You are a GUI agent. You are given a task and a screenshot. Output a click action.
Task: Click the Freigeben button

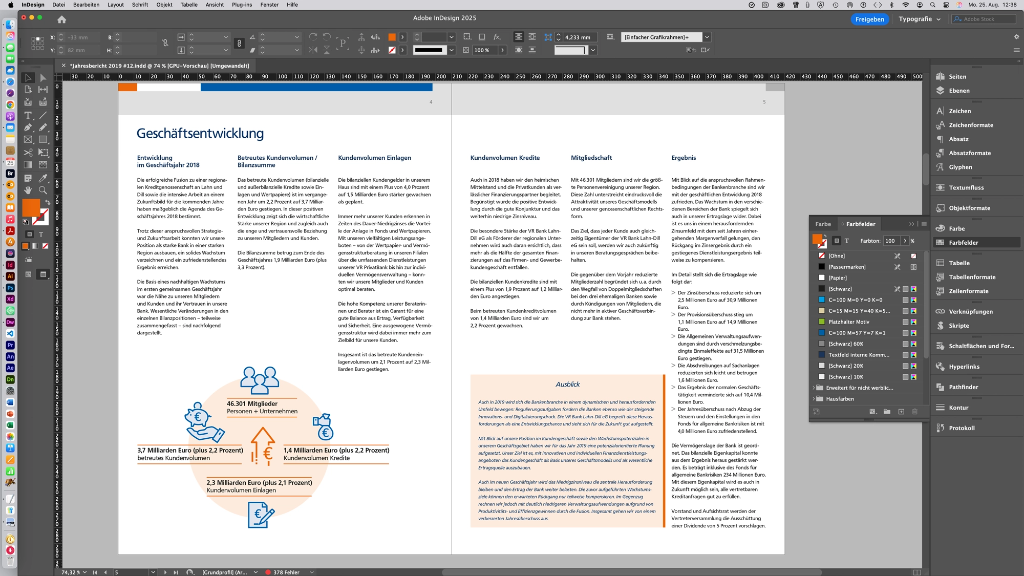coord(869,19)
